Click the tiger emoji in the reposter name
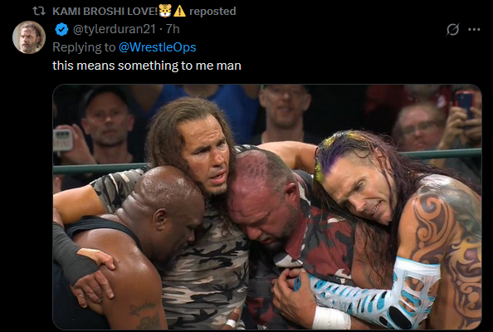 pos(165,11)
